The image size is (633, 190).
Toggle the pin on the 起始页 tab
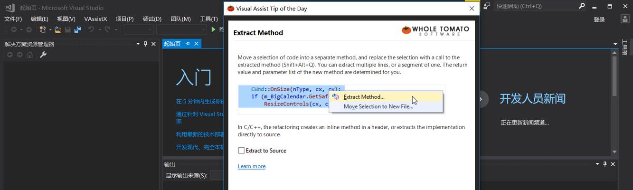[x=188, y=44]
